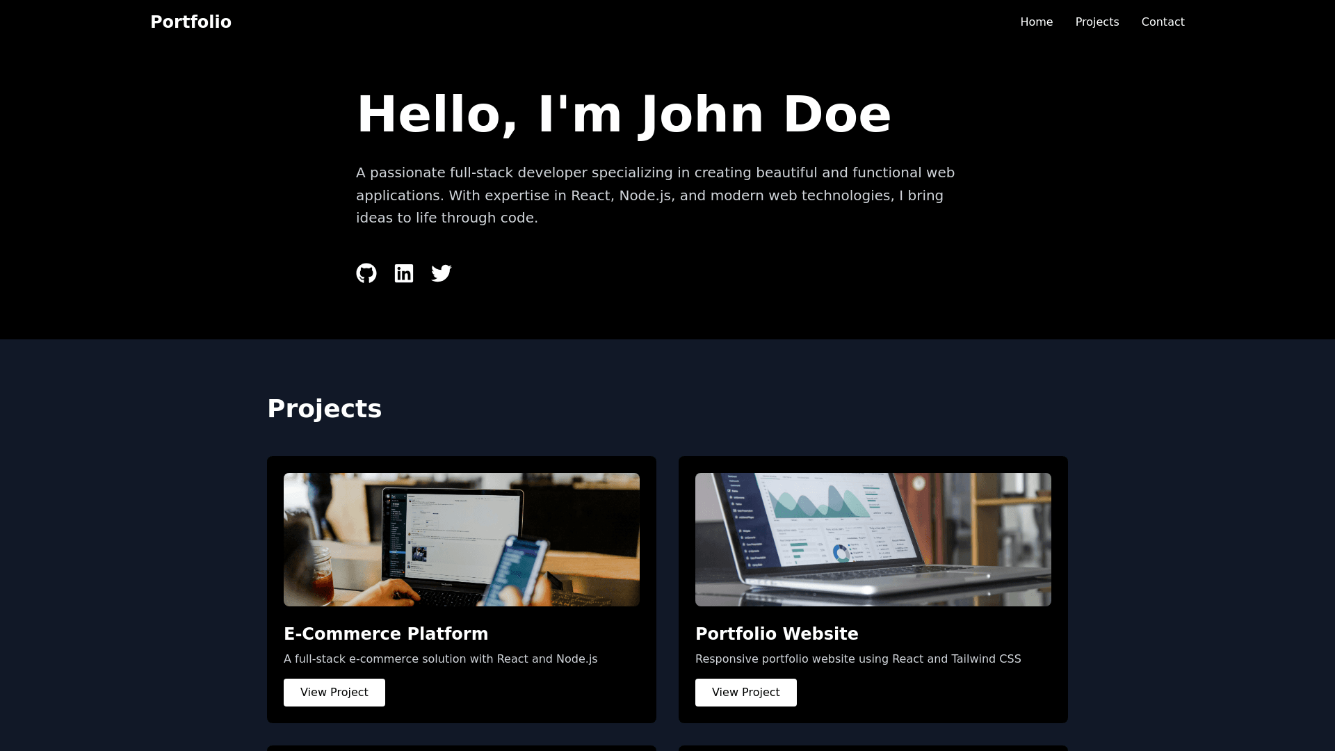Open the E-Commerce Platform laptop-and-phone thumbnail
1335x751 pixels.
click(x=462, y=540)
